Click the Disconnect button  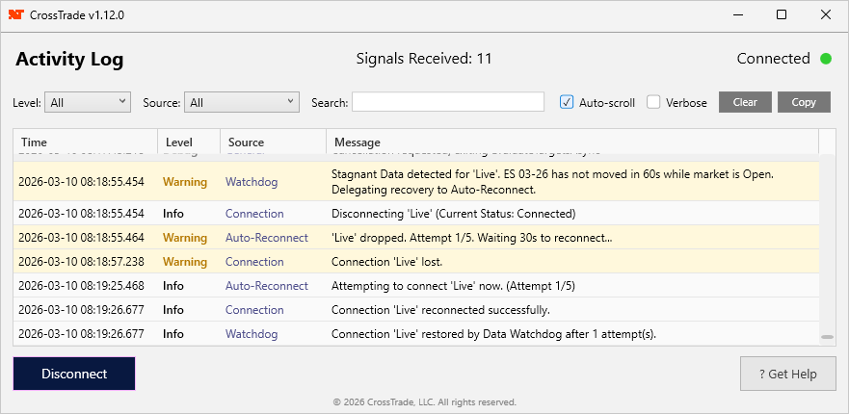click(74, 374)
